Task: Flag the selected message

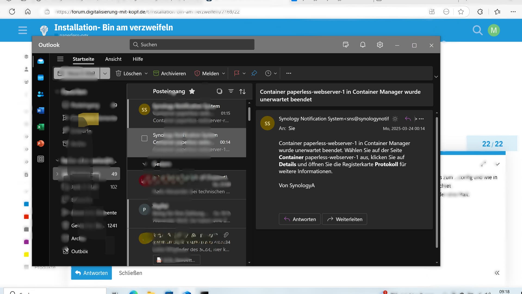Action: (237, 73)
